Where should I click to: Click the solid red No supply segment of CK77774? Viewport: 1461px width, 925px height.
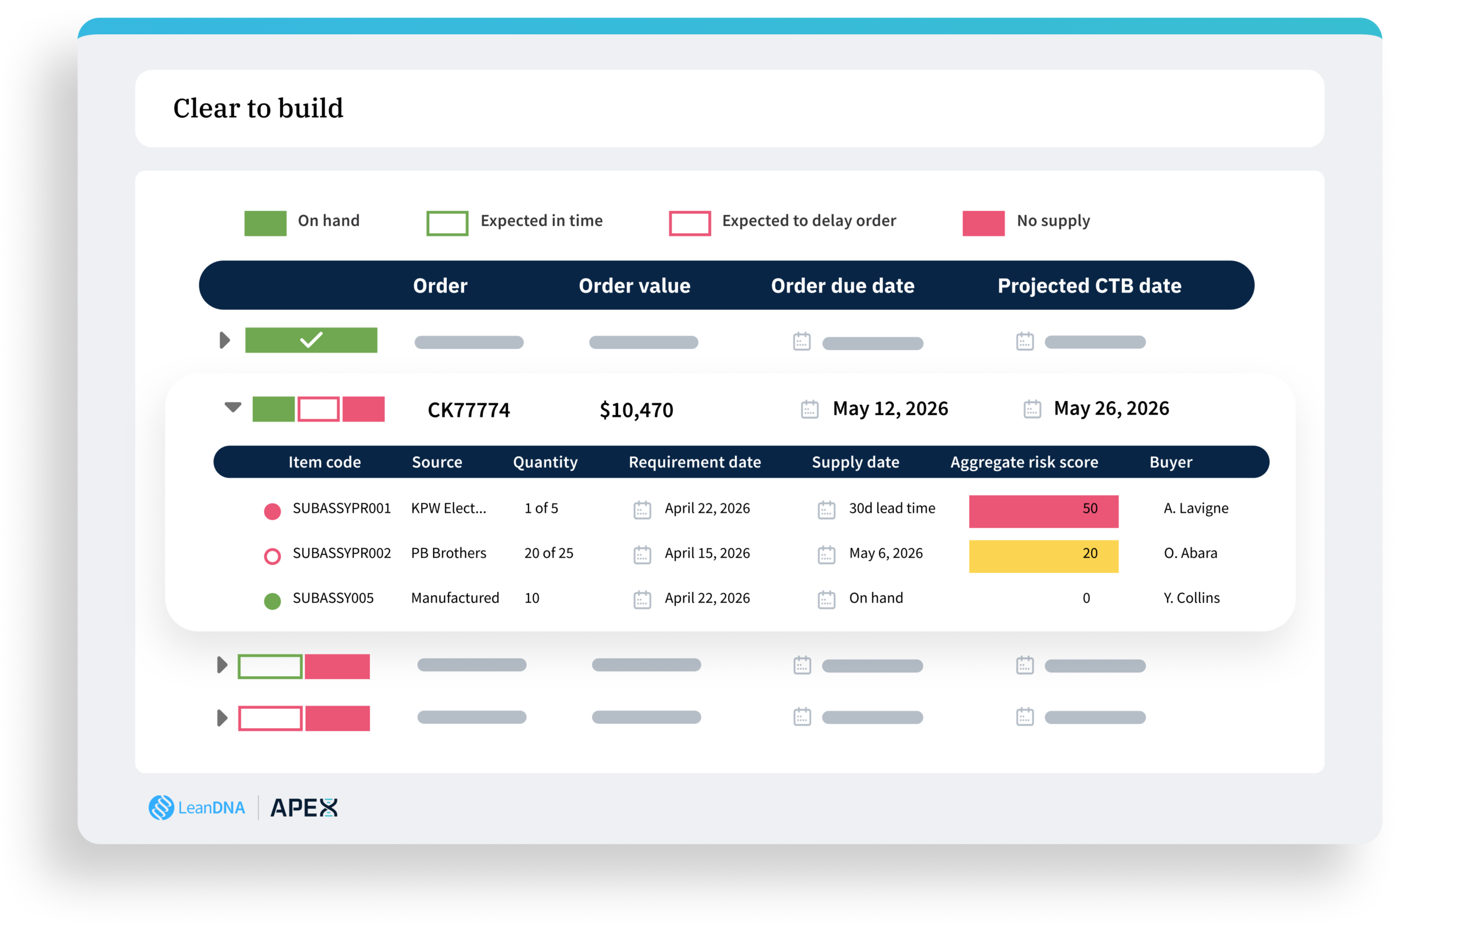click(x=364, y=409)
